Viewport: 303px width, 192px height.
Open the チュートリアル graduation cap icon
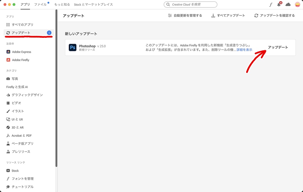coord(8,187)
